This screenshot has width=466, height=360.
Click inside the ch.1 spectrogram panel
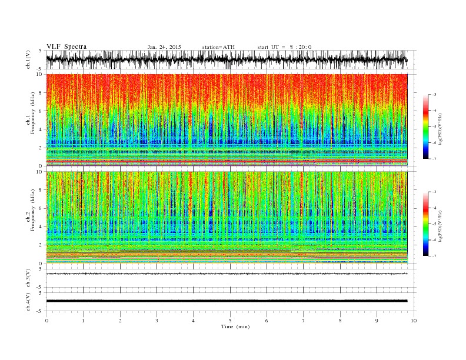(227, 120)
